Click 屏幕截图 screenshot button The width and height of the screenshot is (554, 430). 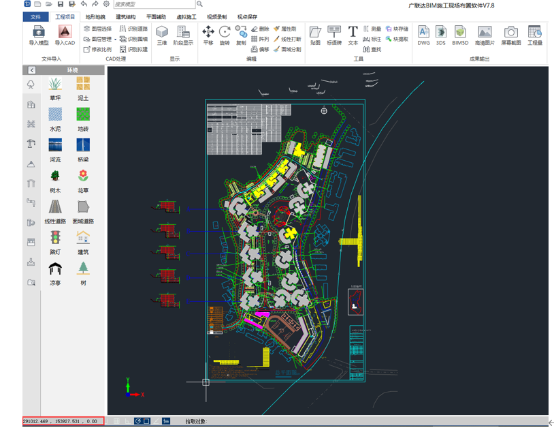(x=511, y=35)
